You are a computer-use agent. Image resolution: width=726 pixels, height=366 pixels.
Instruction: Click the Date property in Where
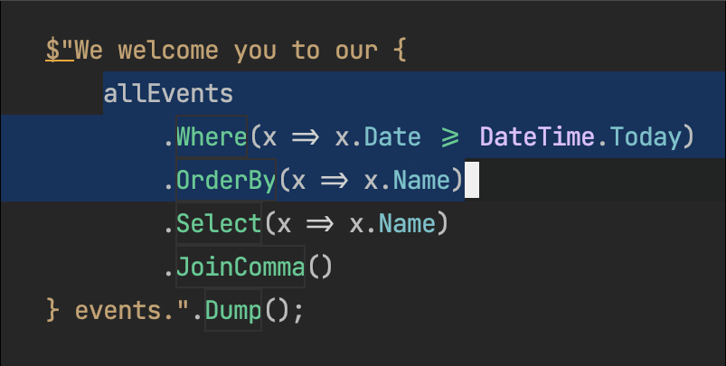click(x=392, y=137)
